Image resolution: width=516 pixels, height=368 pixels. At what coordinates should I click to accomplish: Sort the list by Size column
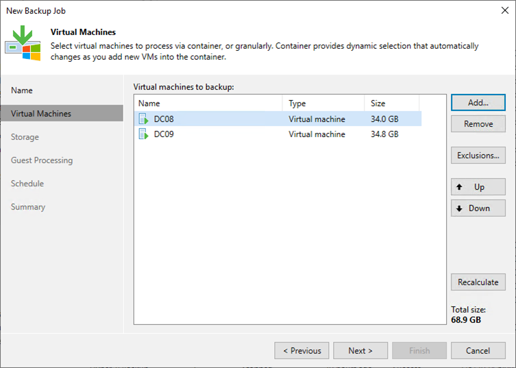pos(391,103)
